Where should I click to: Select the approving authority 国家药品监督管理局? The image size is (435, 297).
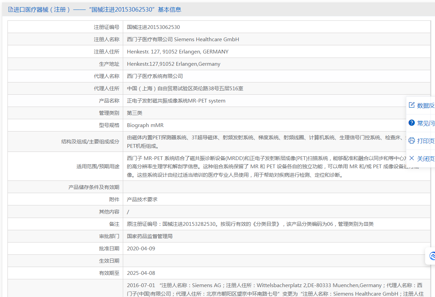[150, 236]
